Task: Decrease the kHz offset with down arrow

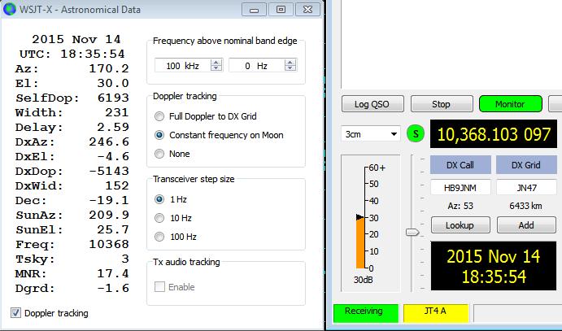Action: 216,68
